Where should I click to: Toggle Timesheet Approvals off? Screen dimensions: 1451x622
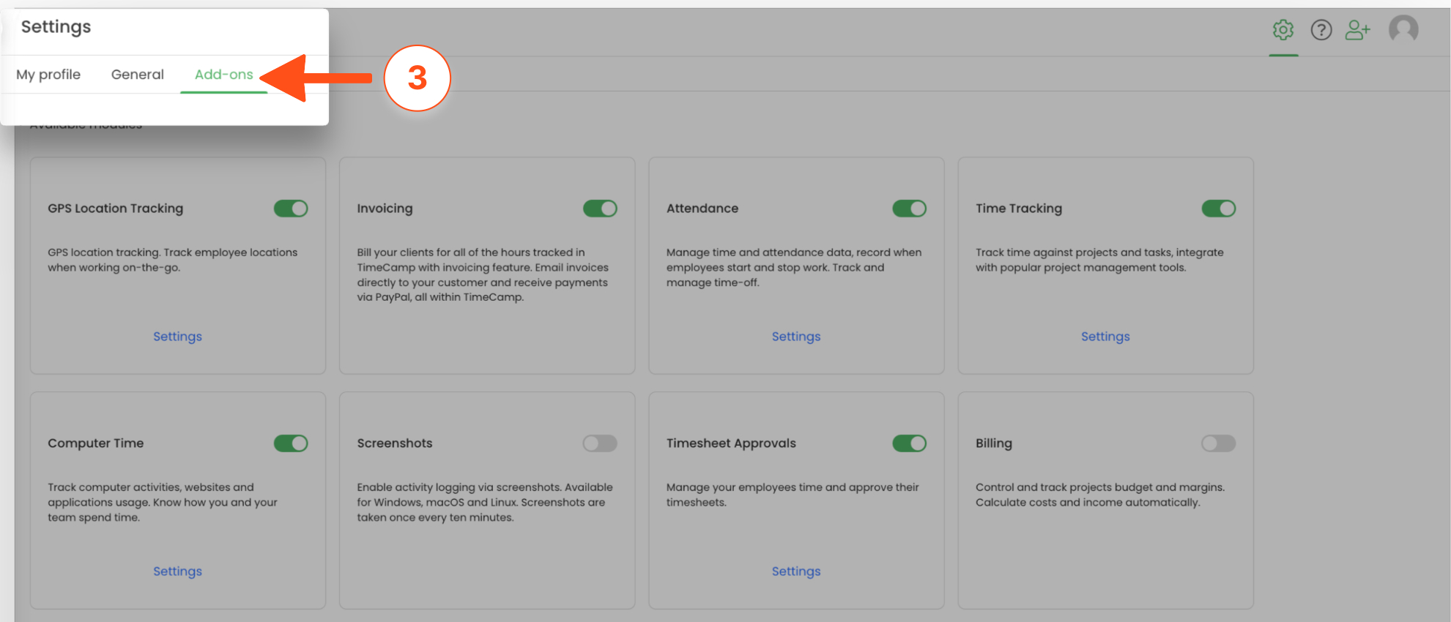(909, 443)
